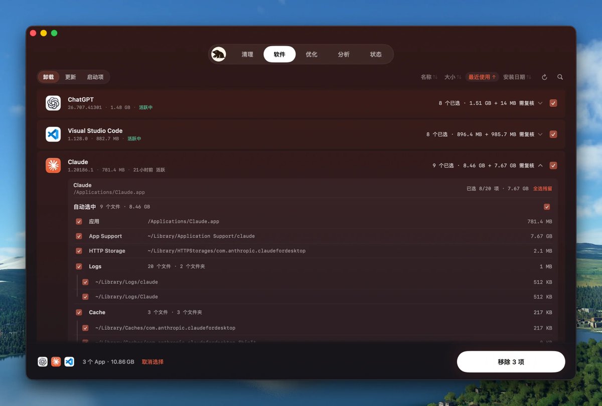The image size is (602, 406).
Task: Click the Visual Studio Code app icon
Action: point(53,134)
